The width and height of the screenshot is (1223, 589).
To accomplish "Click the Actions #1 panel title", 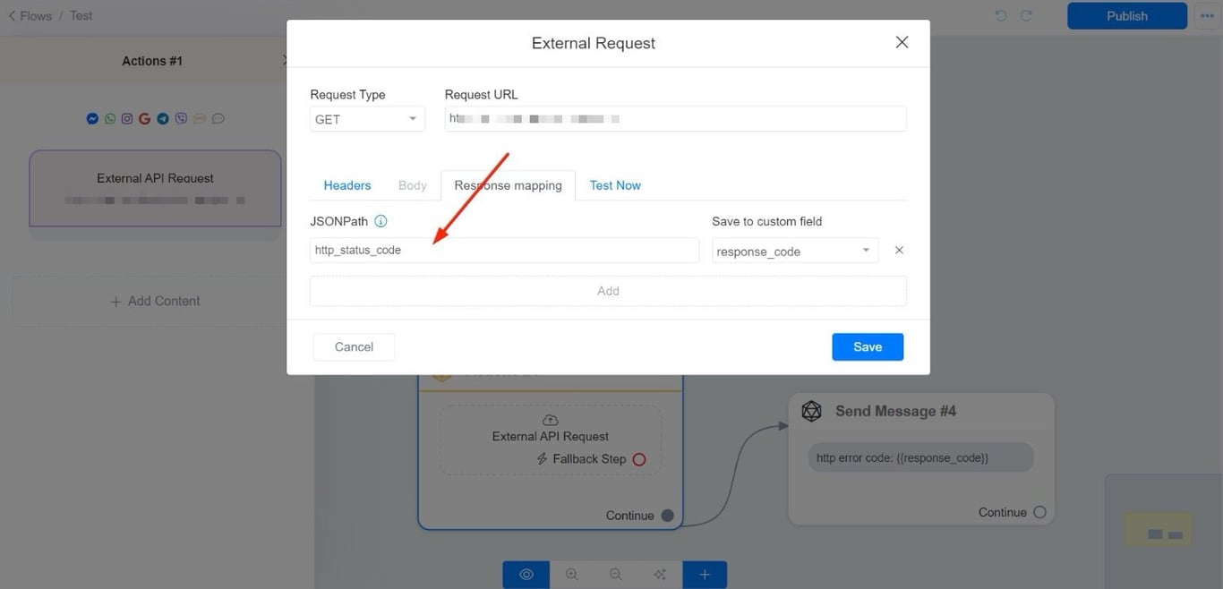I will [x=152, y=61].
